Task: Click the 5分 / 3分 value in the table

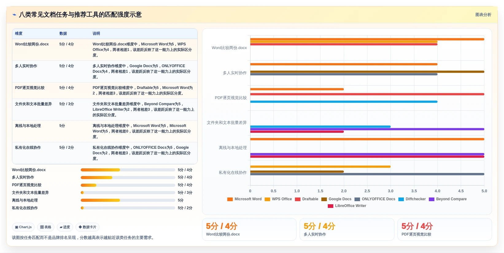Action: 67,104
